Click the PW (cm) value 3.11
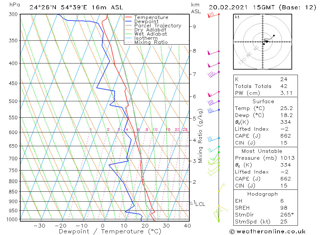The width and height of the screenshot is (321, 235). click(x=286, y=93)
